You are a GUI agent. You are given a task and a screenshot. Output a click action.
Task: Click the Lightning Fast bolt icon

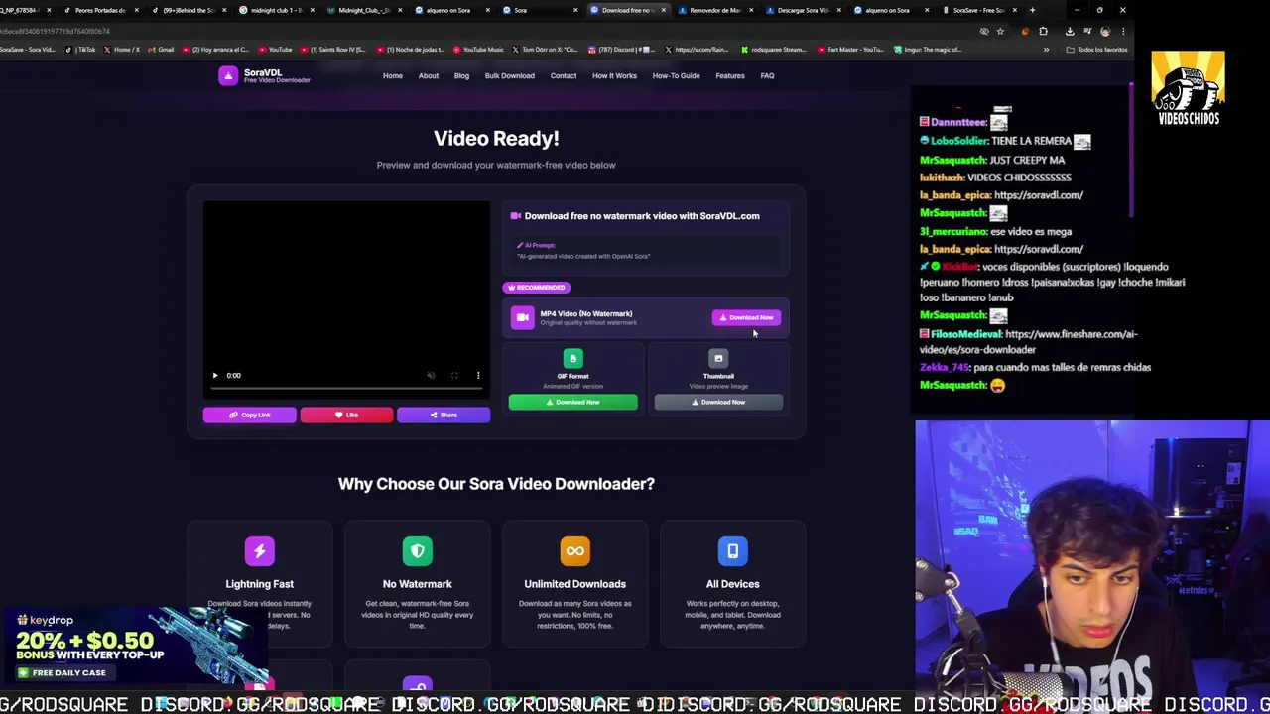pos(259,551)
